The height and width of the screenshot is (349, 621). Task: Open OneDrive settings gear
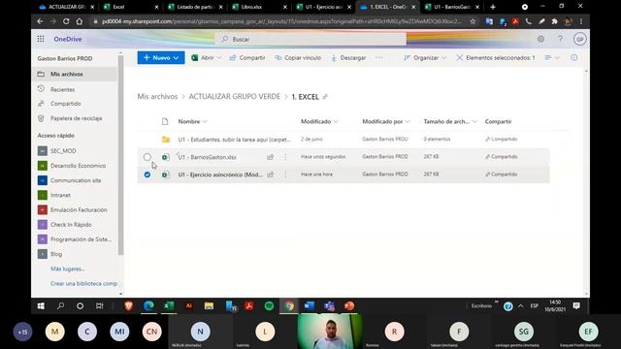540,39
